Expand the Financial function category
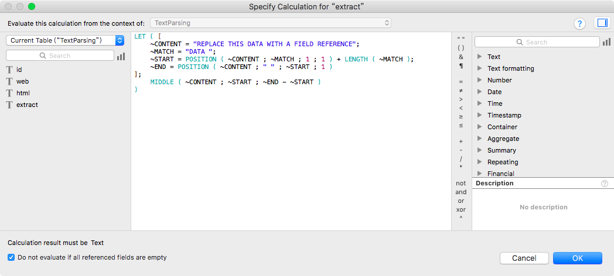The image size is (614, 276). 479,174
